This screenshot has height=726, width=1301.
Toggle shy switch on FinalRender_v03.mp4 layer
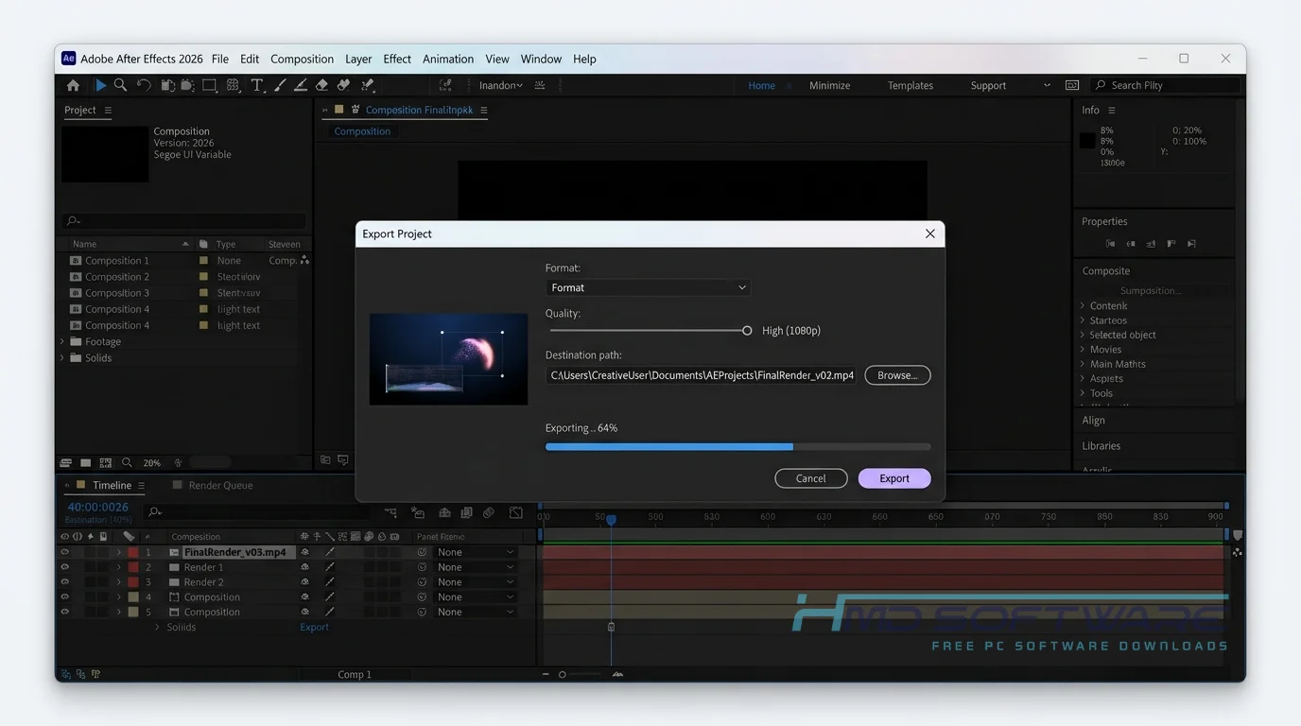pos(304,552)
